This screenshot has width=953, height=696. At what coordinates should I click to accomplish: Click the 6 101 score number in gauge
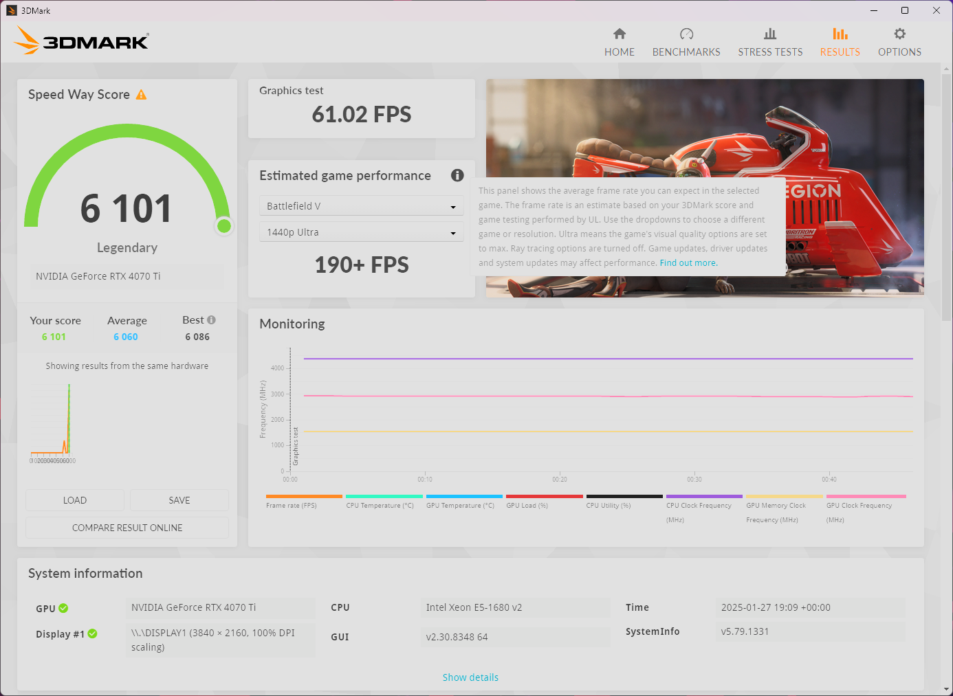point(126,209)
